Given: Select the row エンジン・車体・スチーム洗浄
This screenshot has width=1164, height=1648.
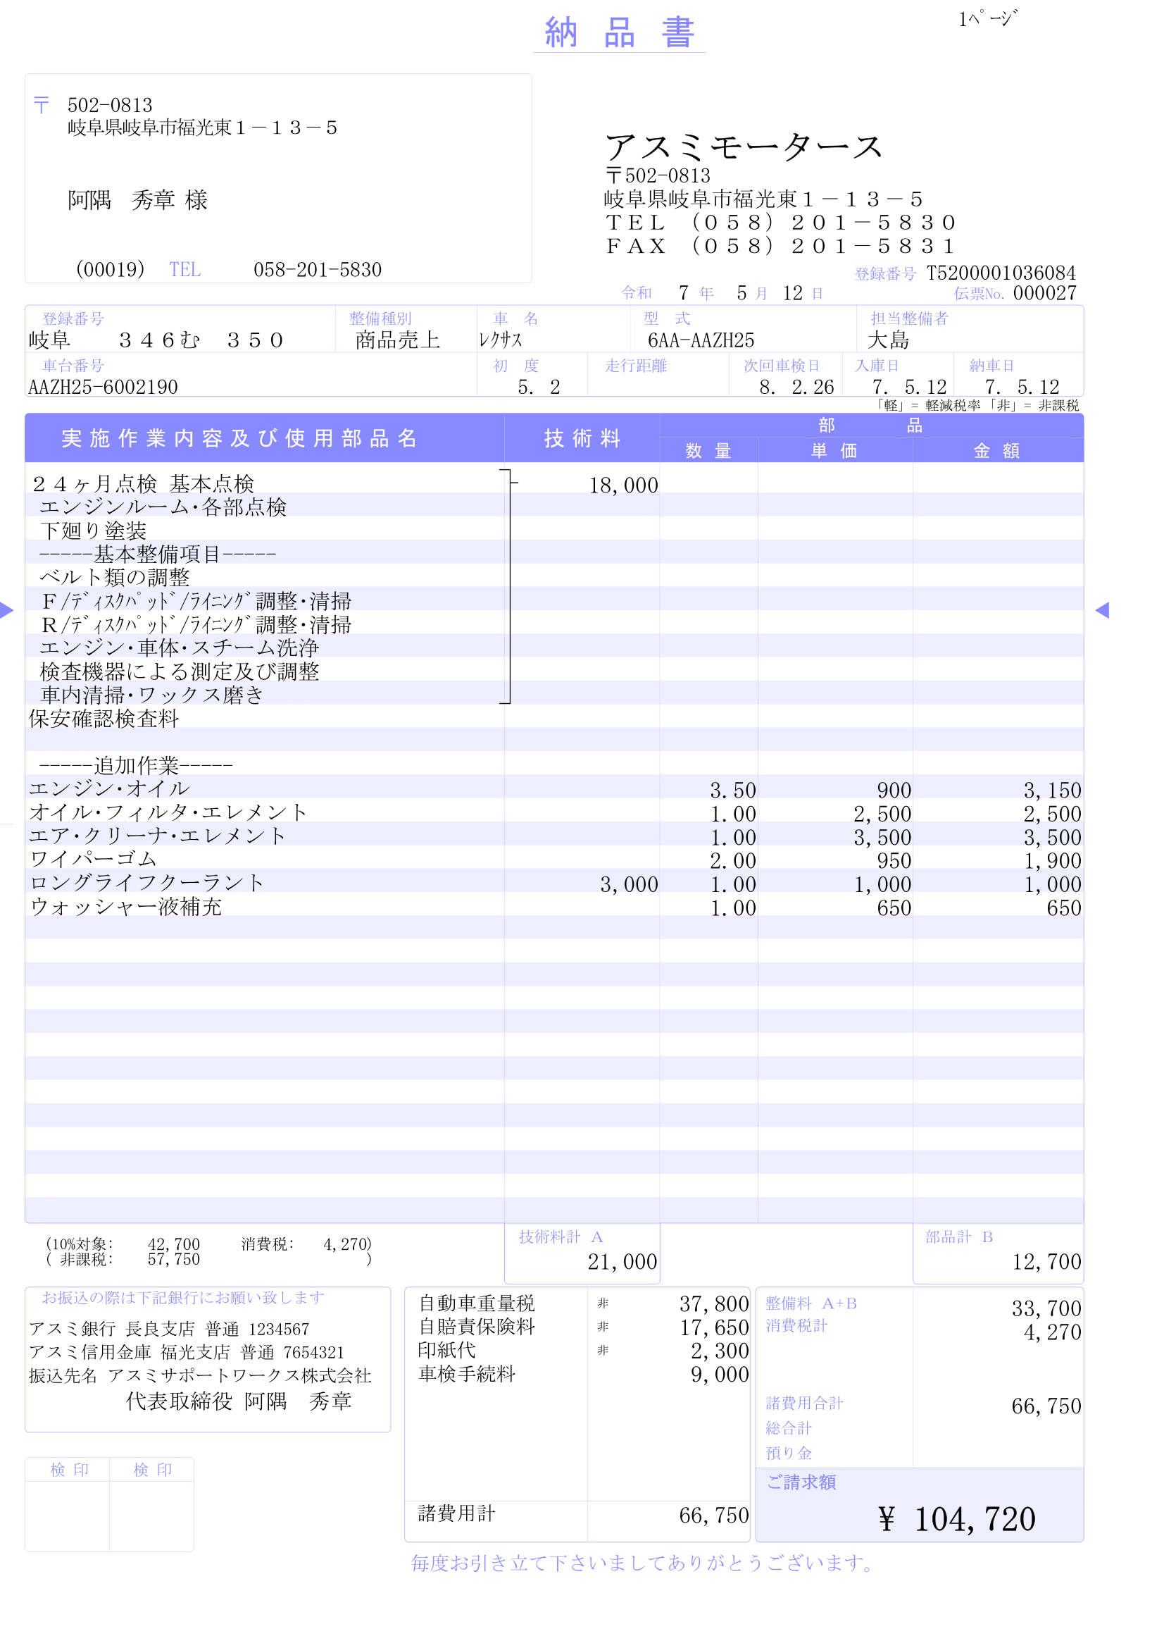Looking at the screenshot, I should tap(180, 648).
